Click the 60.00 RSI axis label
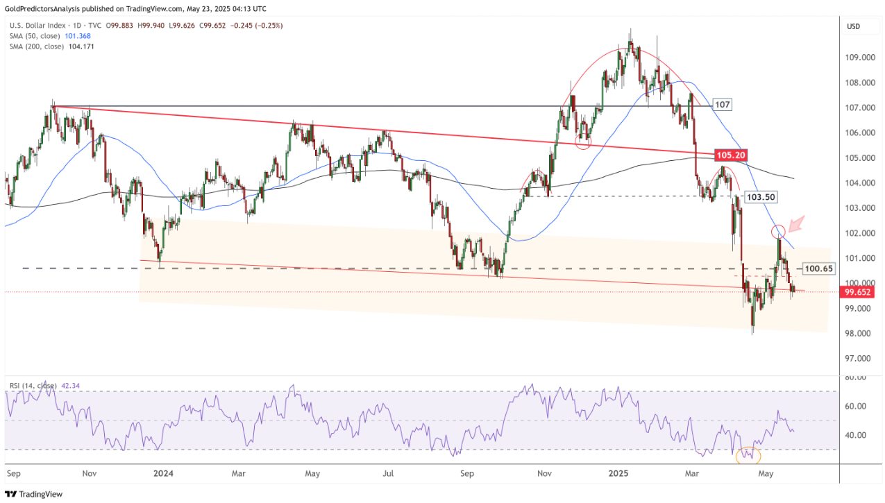Image resolution: width=885 pixels, height=503 pixels. [856, 406]
